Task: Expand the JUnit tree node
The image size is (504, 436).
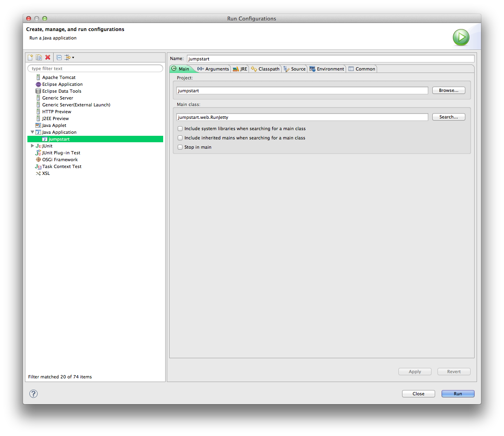Action: pyautogui.click(x=32, y=146)
